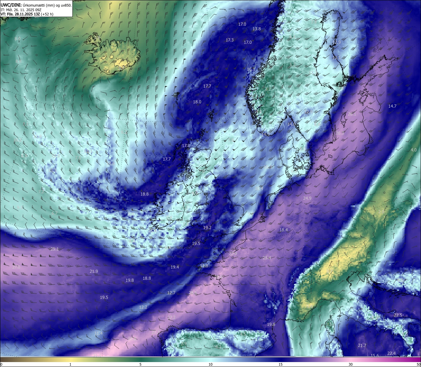Click the 15.6 map value
421x367 pixels.
tap(375, 355)
